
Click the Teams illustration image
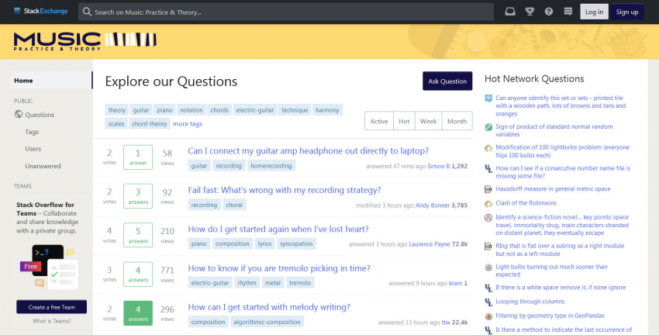[x=49, y=267]
